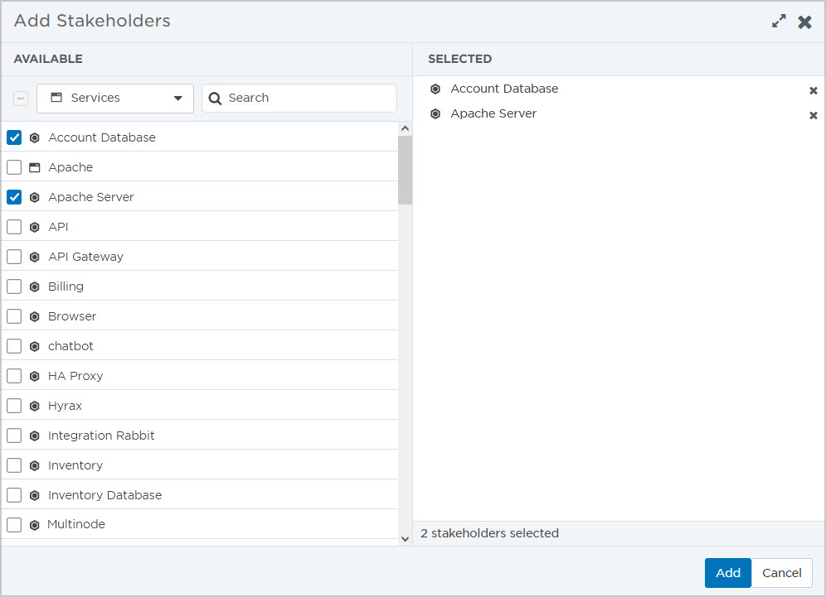826x597 pixels.
Task: Uncheck the Account Database checkbox
Action: (14, 137)
